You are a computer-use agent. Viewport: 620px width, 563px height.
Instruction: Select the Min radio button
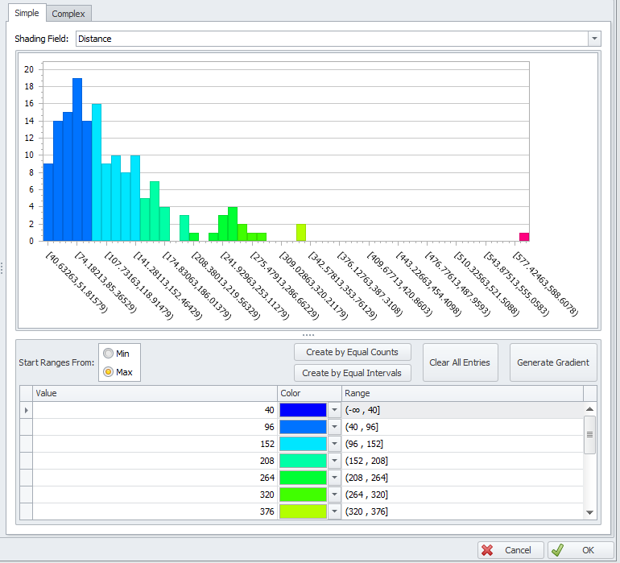[x=109, y=353]
